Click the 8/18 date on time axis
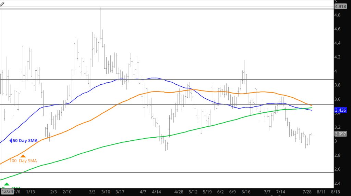The height and width of the screenshot is (196, 351). [335, 192]
